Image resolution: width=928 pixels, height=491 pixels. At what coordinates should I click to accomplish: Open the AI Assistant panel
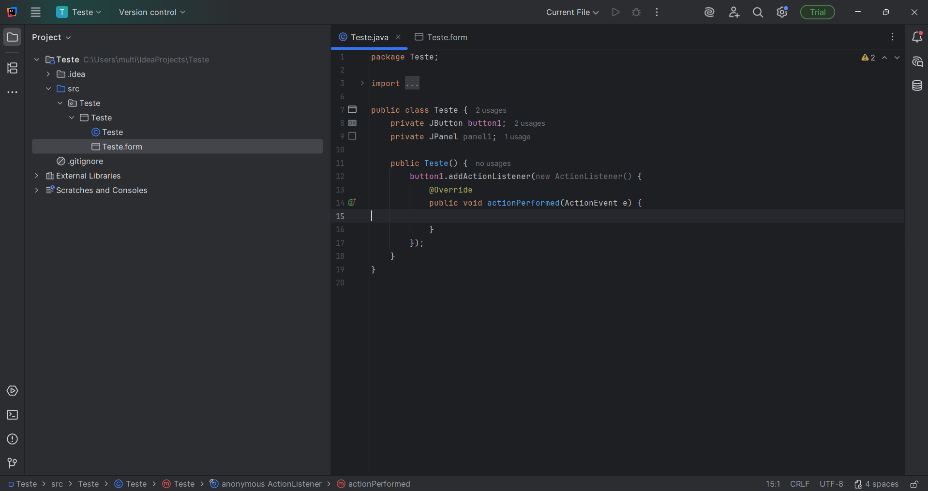(917, 62)
